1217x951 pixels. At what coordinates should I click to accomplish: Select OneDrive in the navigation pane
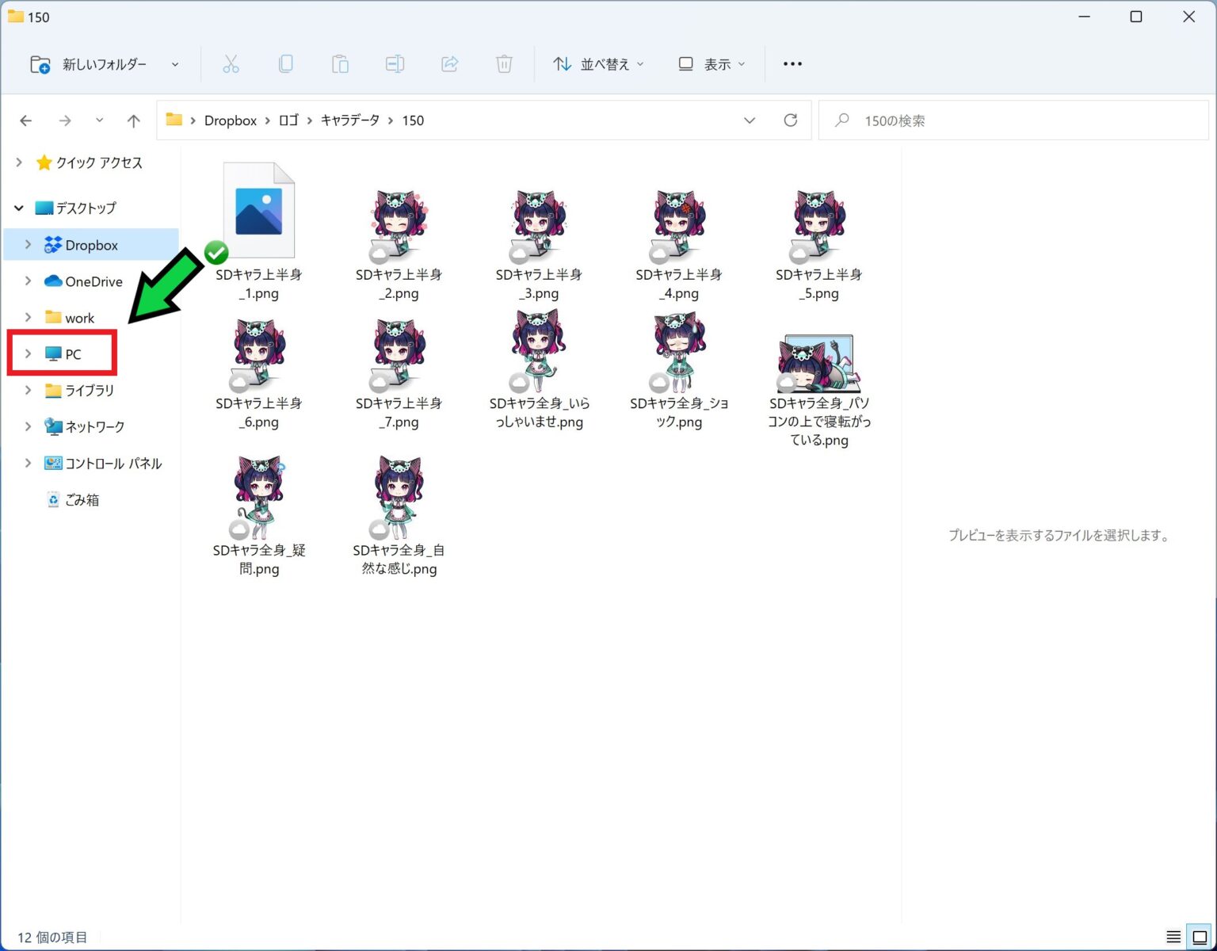click(x=93, y=281)
